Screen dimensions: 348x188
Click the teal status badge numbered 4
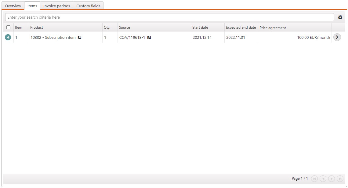coord(8,38)
